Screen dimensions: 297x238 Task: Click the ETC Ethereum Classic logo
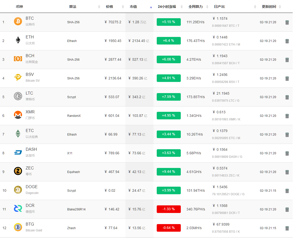(x=18, y=134)
